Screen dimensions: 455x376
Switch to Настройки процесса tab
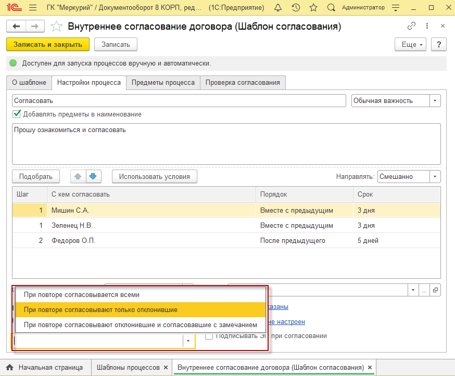(89, 83)
